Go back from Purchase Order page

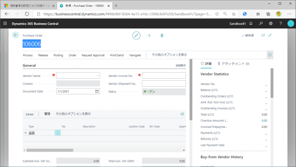(x=16, y=35)
